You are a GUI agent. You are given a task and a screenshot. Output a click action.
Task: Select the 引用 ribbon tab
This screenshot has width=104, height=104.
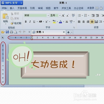tap(32, 8)
